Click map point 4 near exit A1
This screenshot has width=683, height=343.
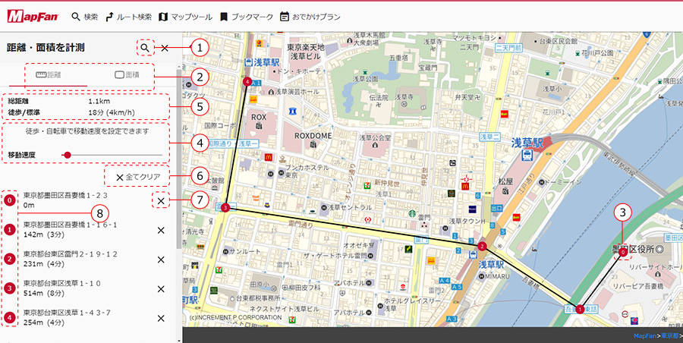[247, 81]
